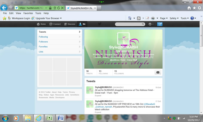Click the blue Help question mark icon
Screen dimensions: 203x122
[x=192, y=18]
